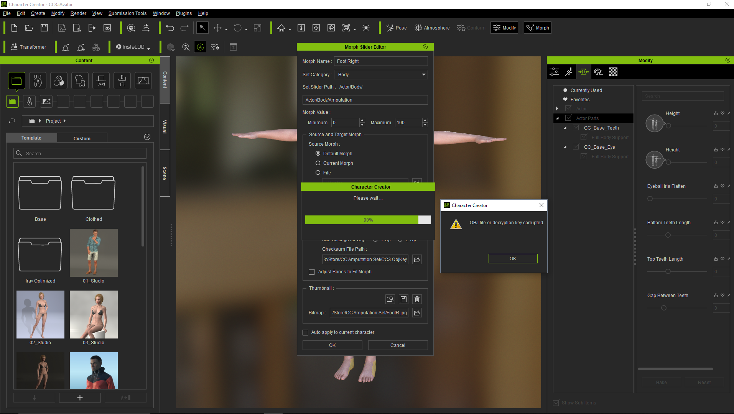734x414 pixels.
Task: Collapse the Actor Parts tree node
Action: [557, 118]
